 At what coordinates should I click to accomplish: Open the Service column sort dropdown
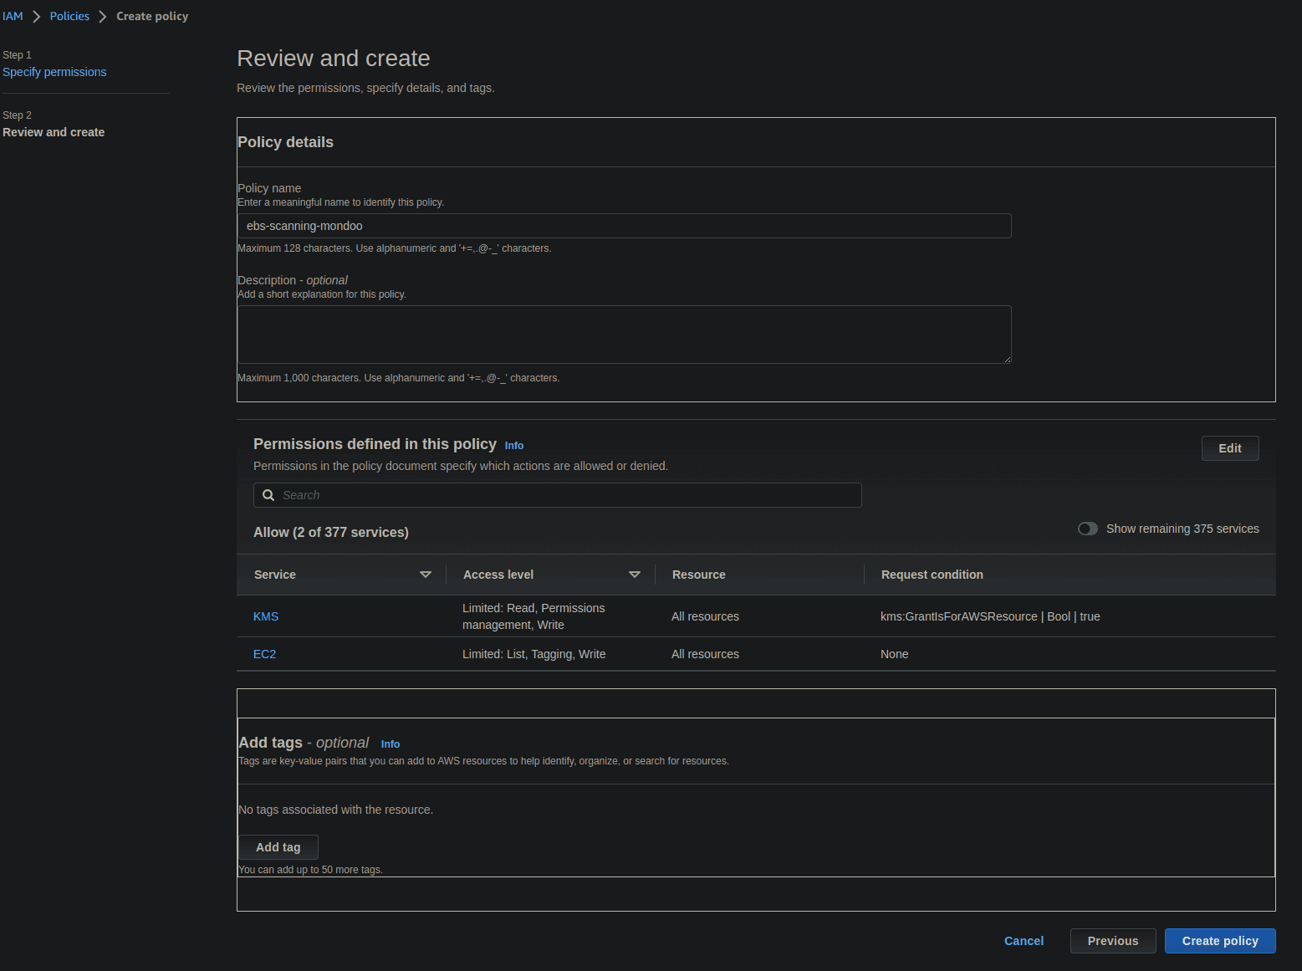[x=426, y=575]
